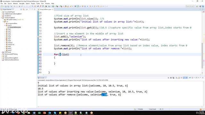205x115 pixels.
Task: Expand the PHPTravels project node
Action: tap(2, 52)
